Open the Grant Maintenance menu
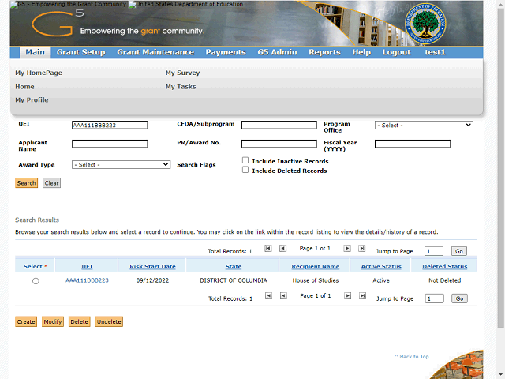 (155, 52)
